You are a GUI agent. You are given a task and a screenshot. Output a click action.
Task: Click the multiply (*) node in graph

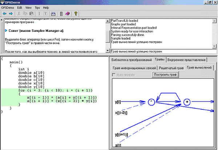point(151,102)
